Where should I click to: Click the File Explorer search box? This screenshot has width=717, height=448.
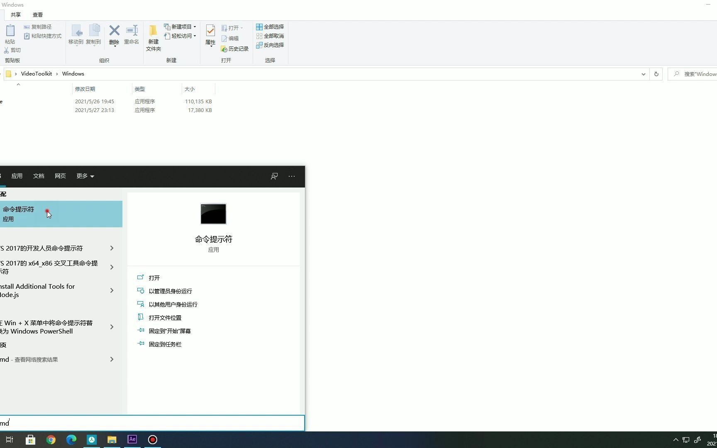[x=693, y=74]
